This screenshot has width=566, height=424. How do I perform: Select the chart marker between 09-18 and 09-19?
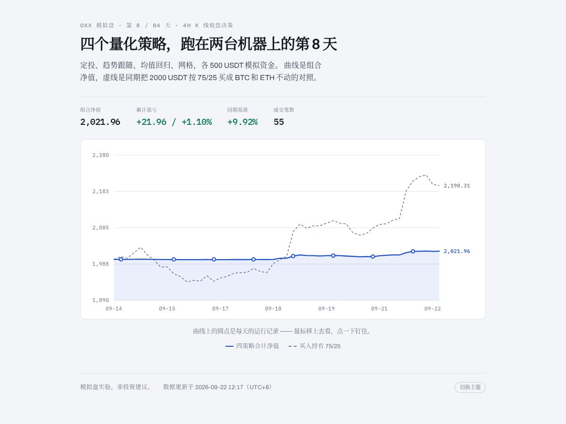click(293, 256)
